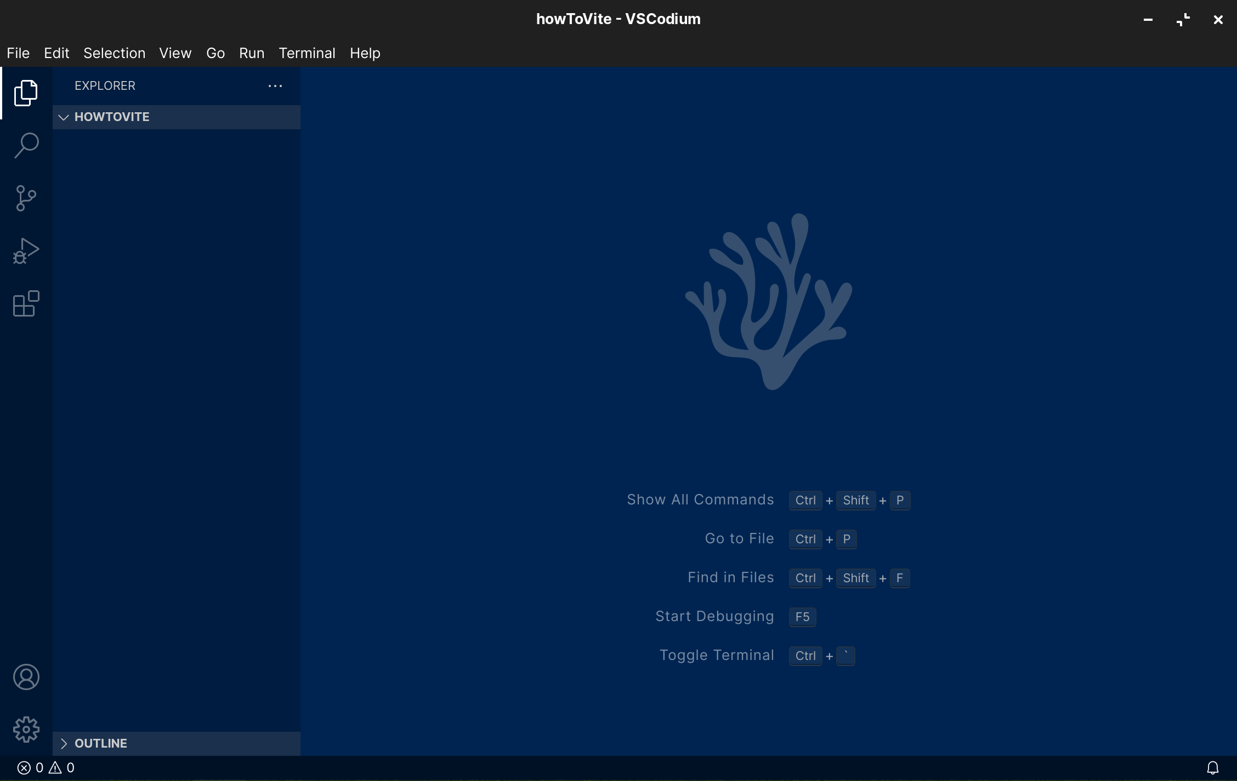The height and width of the screenshot is (781, 1237).
Task: Click the EXPLORER panel title
Action: [105, 86]
